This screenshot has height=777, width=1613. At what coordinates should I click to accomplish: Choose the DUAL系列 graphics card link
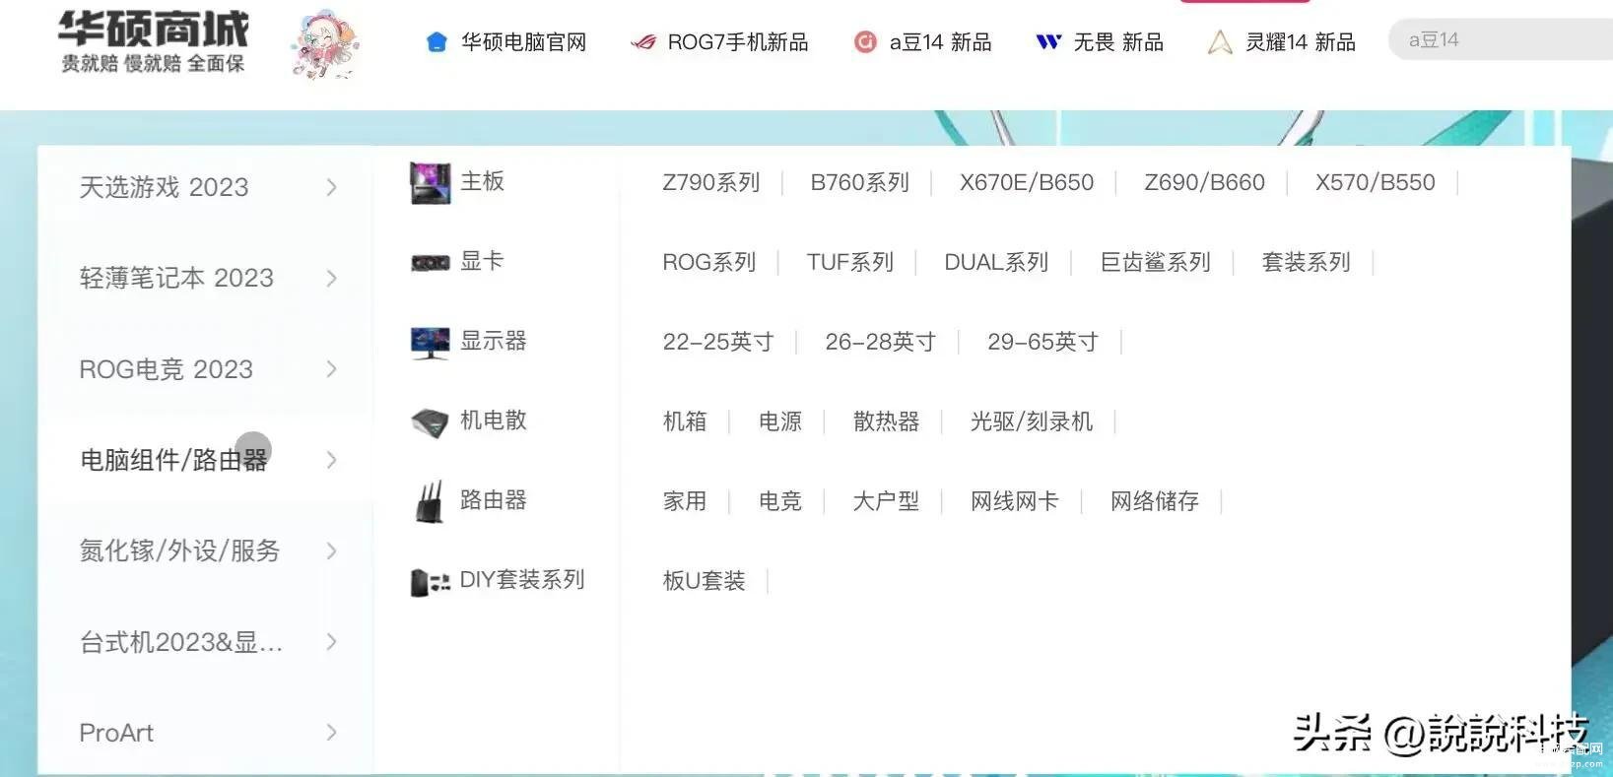point(996,263)
